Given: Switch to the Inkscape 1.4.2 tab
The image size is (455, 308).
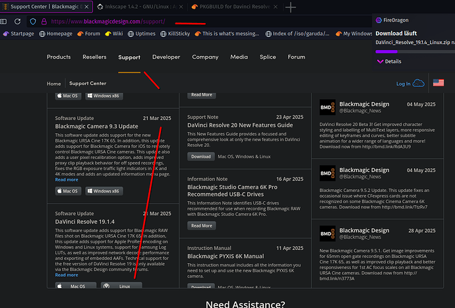Looking at the screenshot, I should click(x=140, y=7).
